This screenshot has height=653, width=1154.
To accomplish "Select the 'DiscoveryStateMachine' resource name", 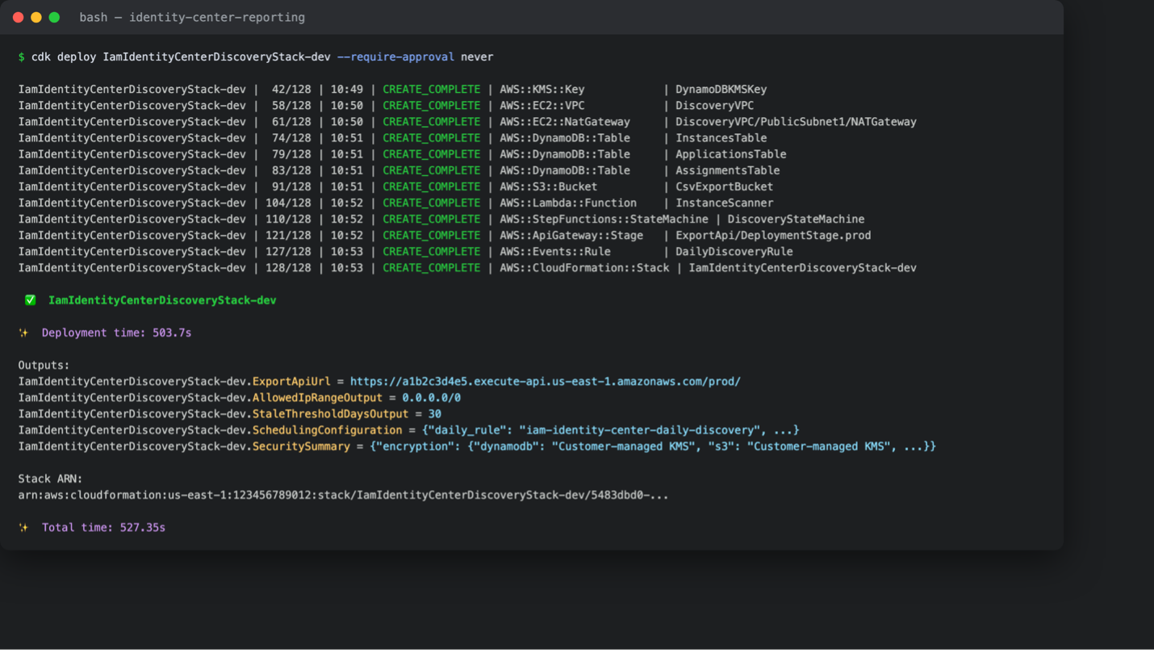I will 797,219.
